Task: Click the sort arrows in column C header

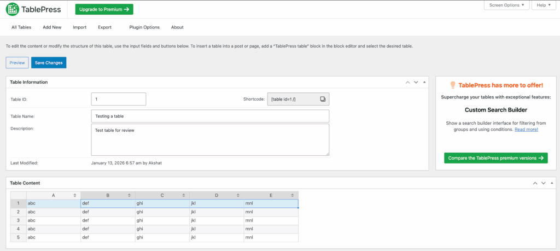Action: click(184, 195)
